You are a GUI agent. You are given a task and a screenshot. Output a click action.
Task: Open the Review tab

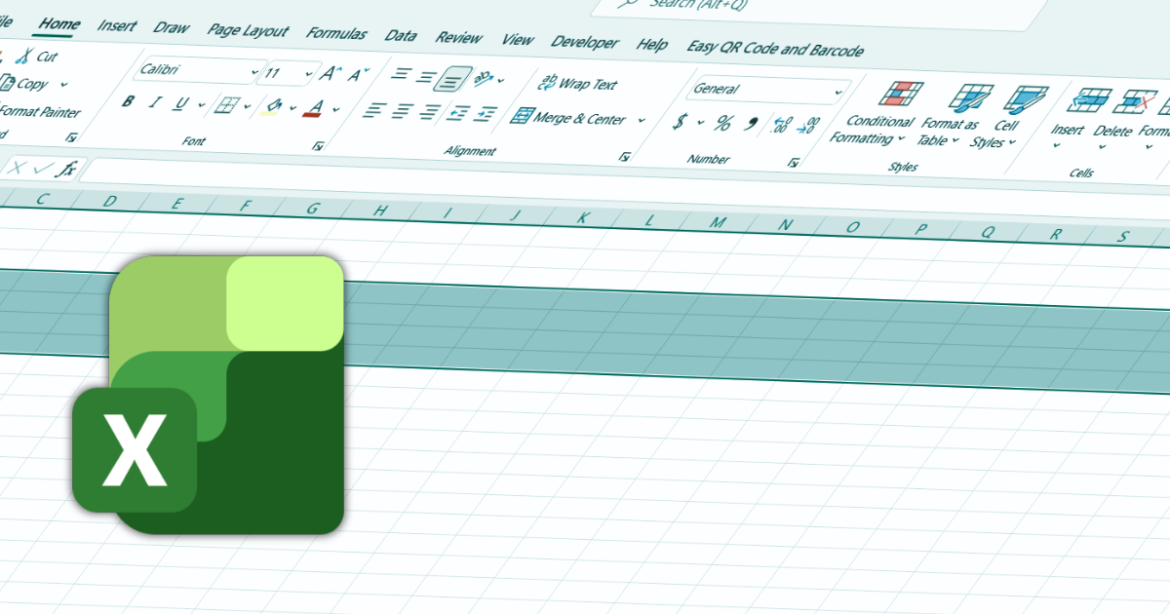coord(458,37)
